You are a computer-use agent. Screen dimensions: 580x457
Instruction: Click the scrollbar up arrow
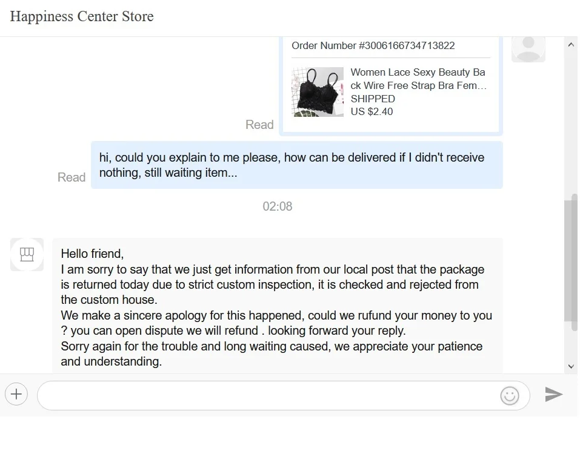pyautogui.click(x=570, y=45)
